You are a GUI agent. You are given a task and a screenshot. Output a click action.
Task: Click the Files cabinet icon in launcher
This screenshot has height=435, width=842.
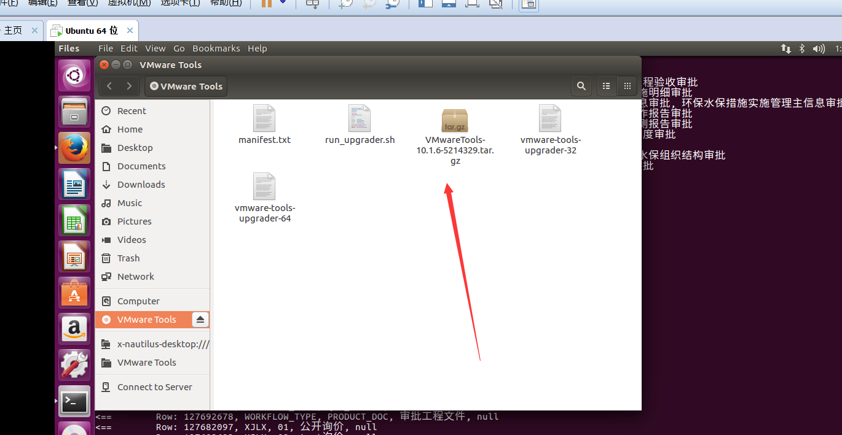click(x=74, y=112)
